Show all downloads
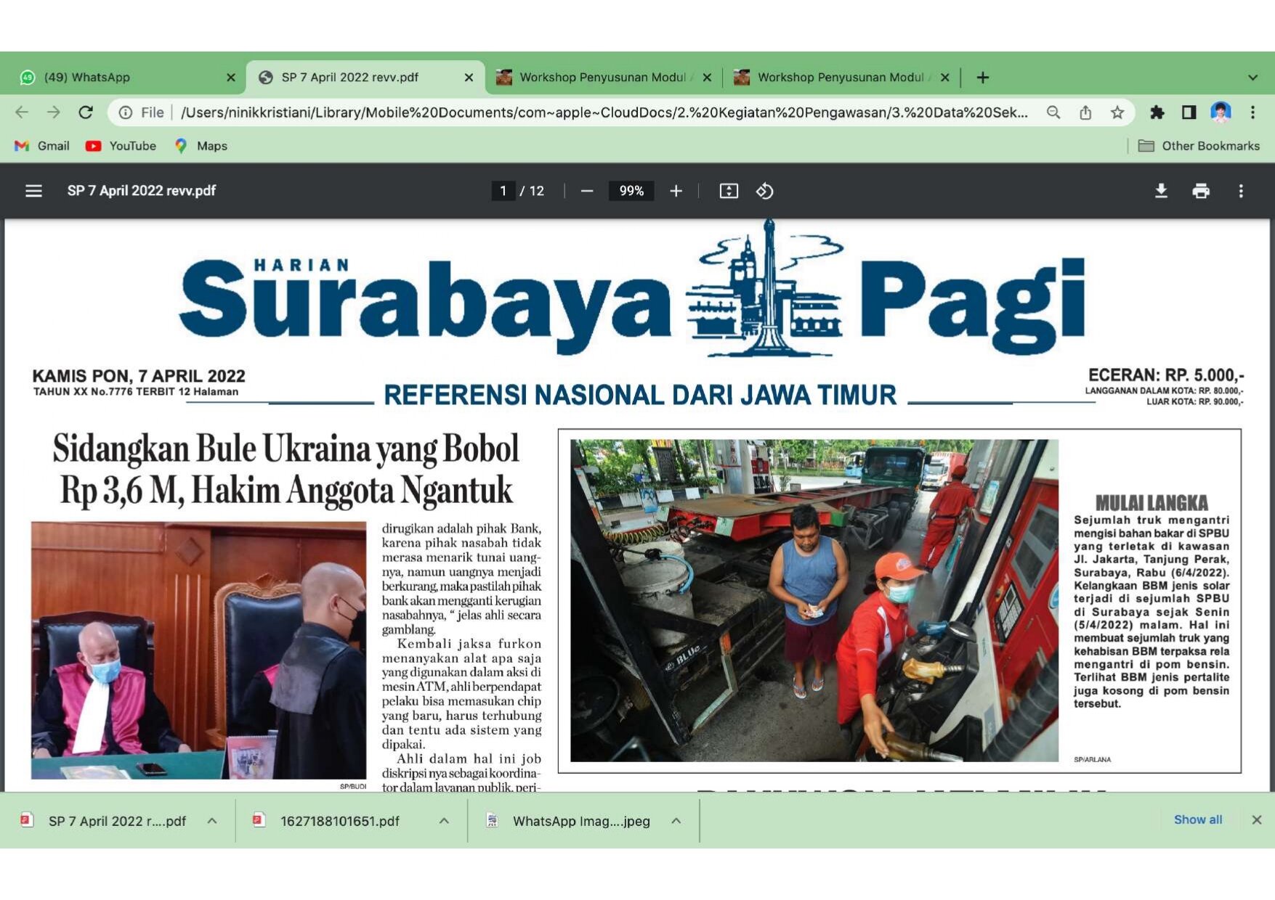The image size is (1275, 900). 1198,819
